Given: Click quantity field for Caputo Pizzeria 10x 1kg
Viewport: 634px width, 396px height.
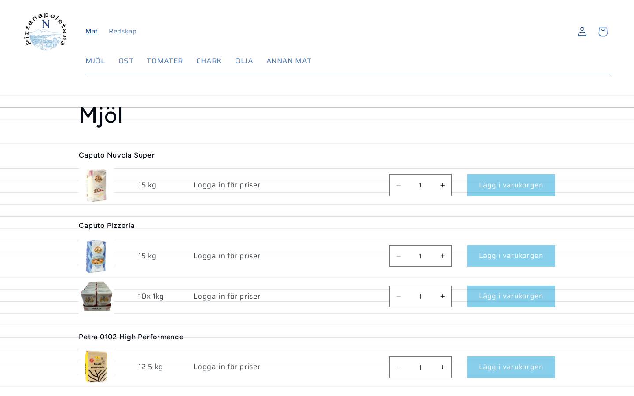Looking at the screenshot, I should [x=420, y=296].
